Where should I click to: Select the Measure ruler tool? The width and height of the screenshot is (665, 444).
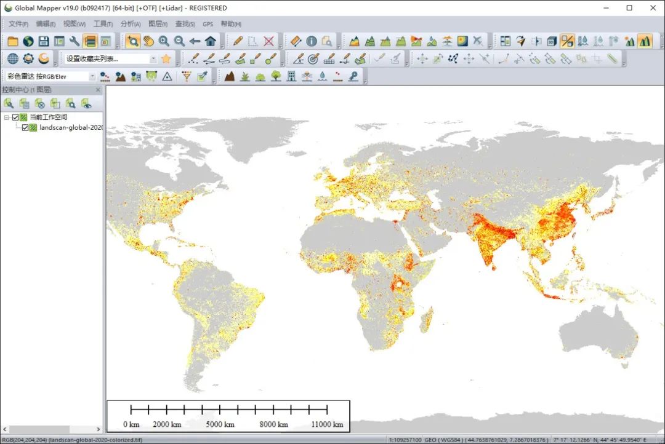point(296,41)
